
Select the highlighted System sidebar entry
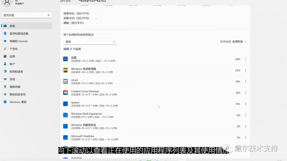point(12,26)
